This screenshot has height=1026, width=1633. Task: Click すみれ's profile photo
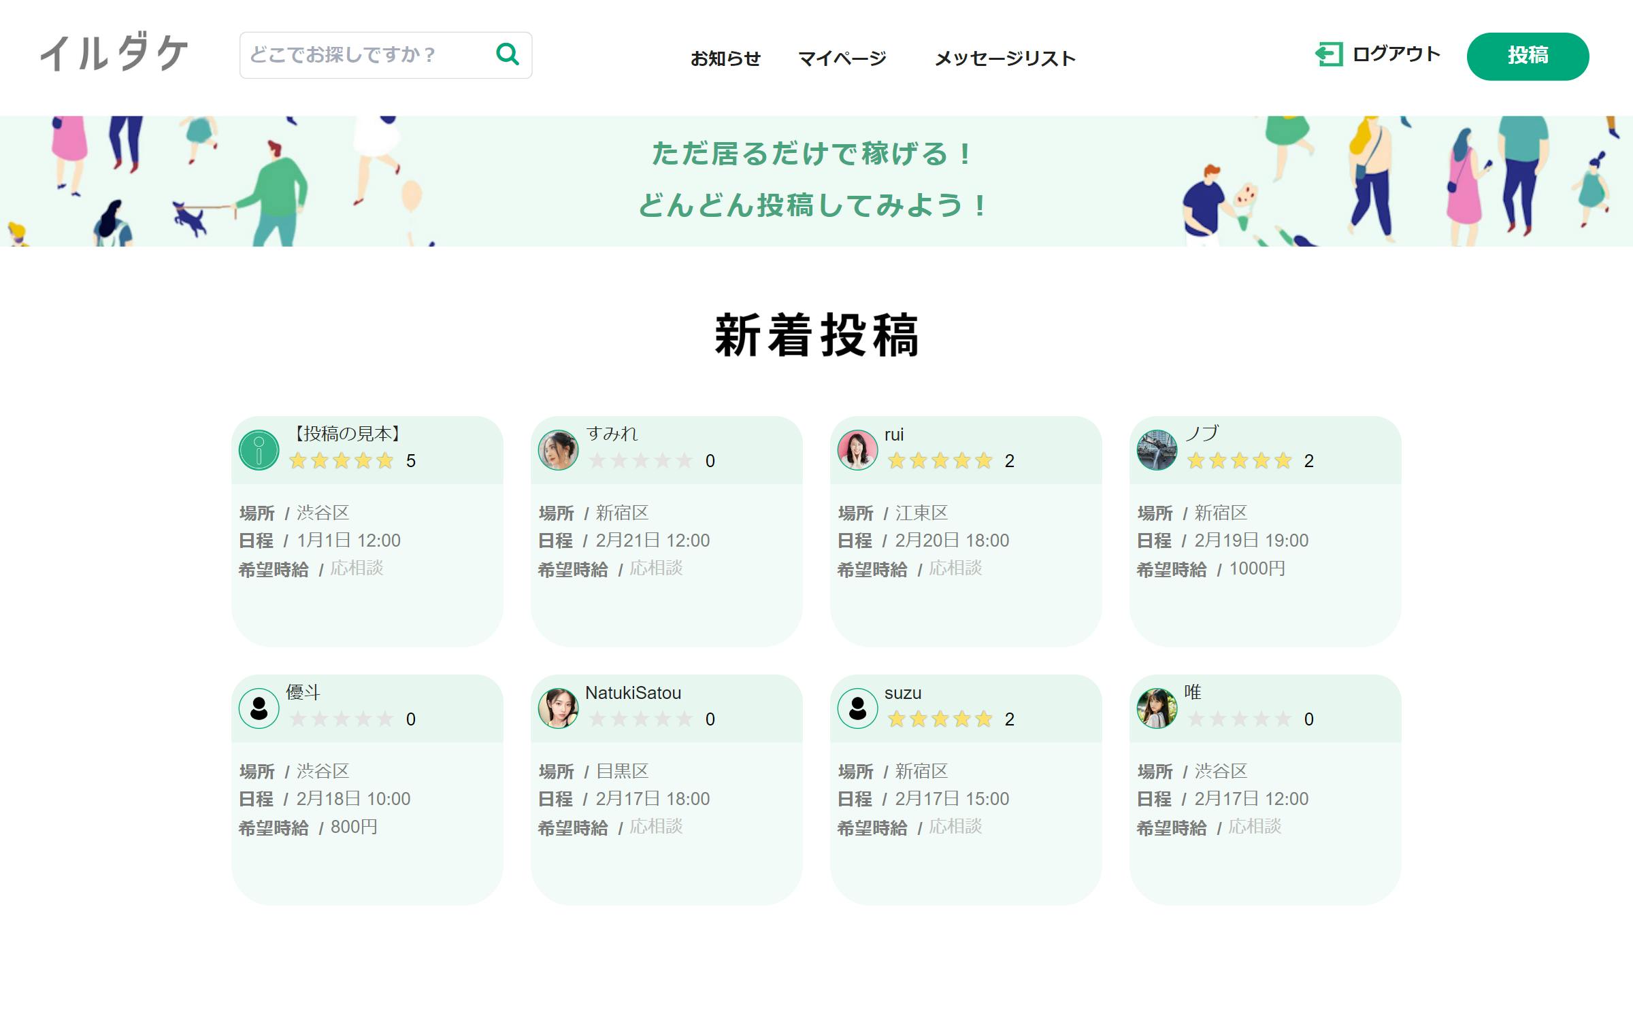(x=558, y=449)
